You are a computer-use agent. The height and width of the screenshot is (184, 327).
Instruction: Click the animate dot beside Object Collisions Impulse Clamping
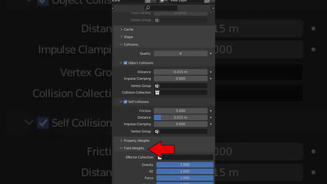211,79
